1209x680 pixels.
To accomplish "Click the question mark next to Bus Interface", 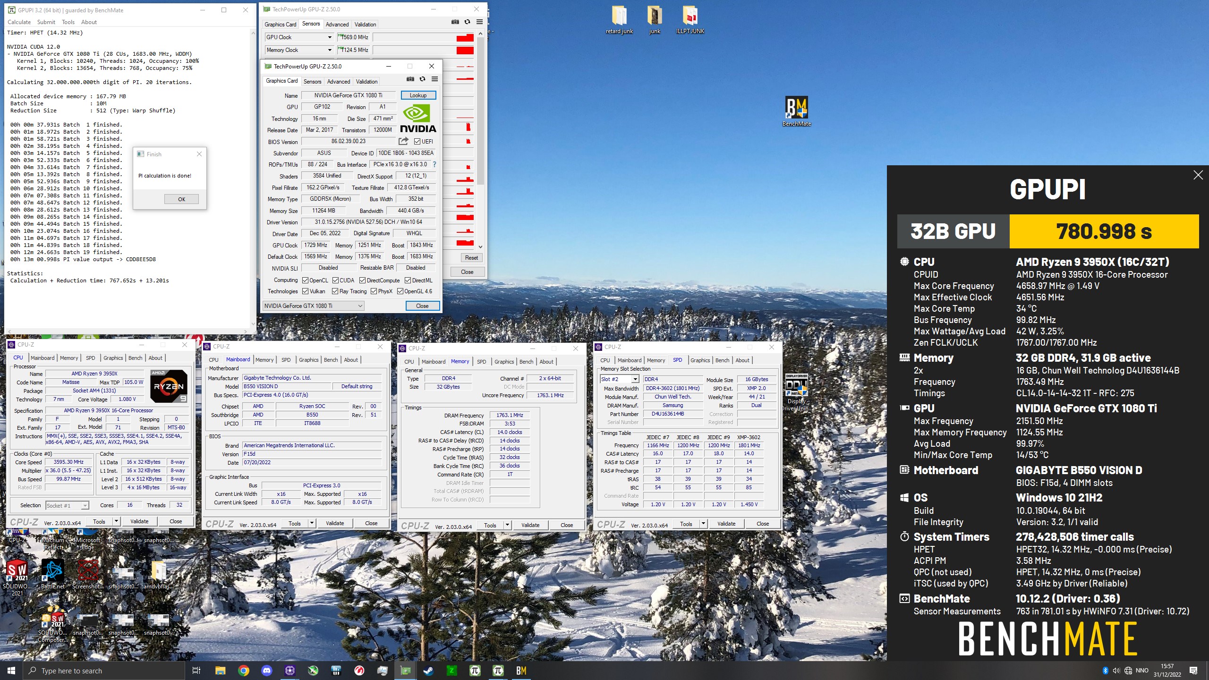I will click(x=434, y=164).
